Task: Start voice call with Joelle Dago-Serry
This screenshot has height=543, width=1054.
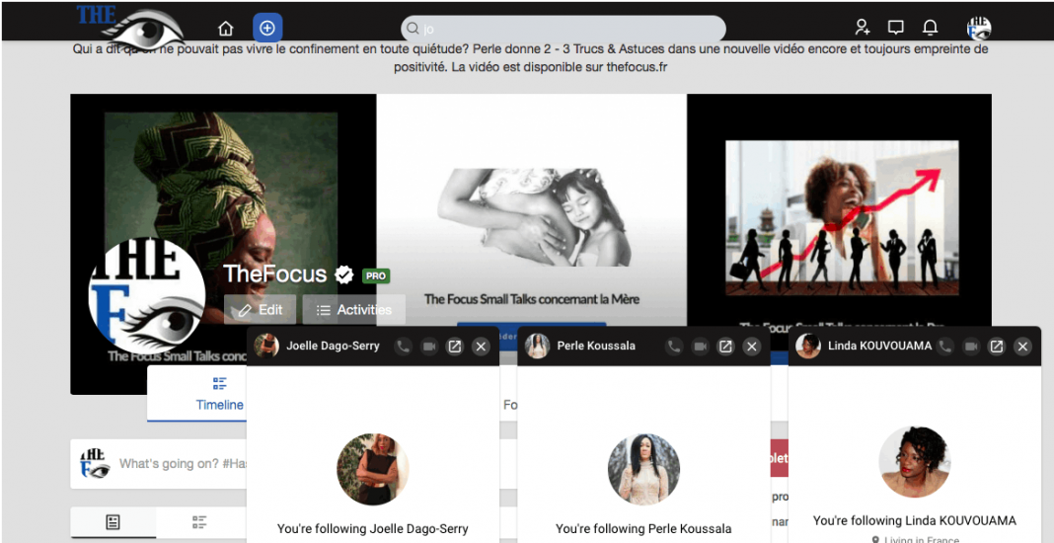Action: pyautogui.click(x=403, y=347)
